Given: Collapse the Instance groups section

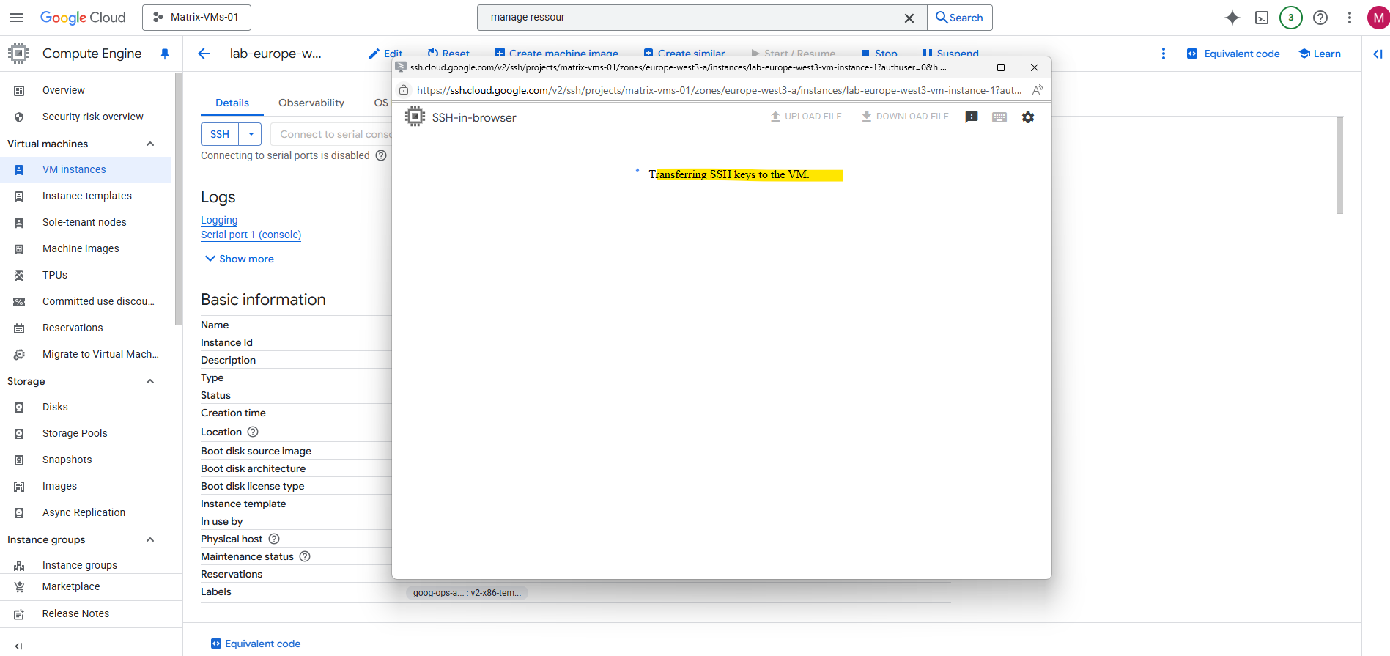Looking at the screenshot, I should [150, 539].
